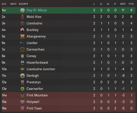Viewport: 137px width, 113px height.
Task: Click the Llandudno team crest
Action: 22,23
